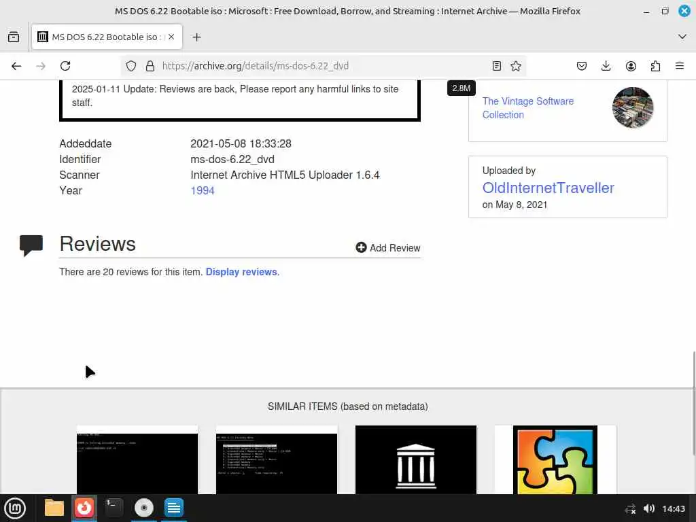Launch the terminal from the taskbar
The width and height of the screenshot is (696, 522).
click(114, 508)
